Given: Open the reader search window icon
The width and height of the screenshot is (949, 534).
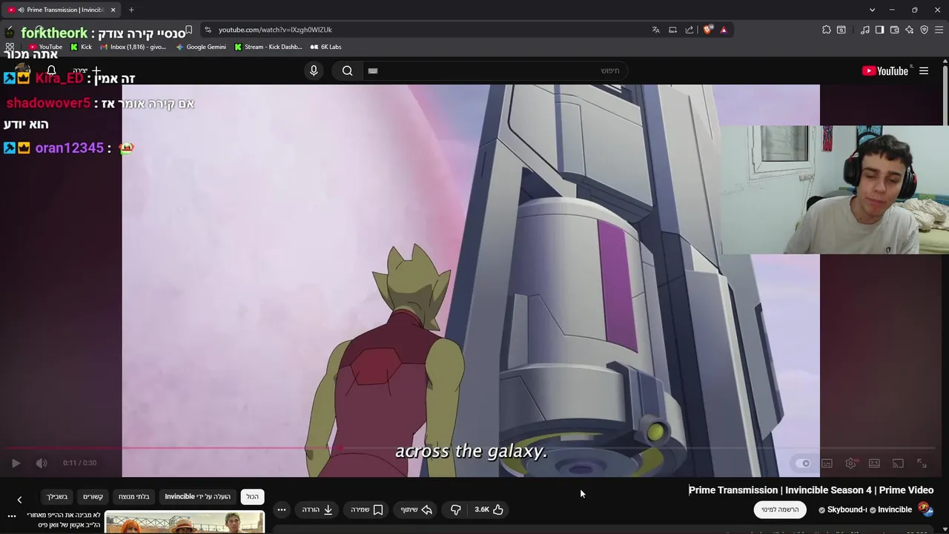Looking at the screenshot, I should pyautogui.click(x=841, y=30).
